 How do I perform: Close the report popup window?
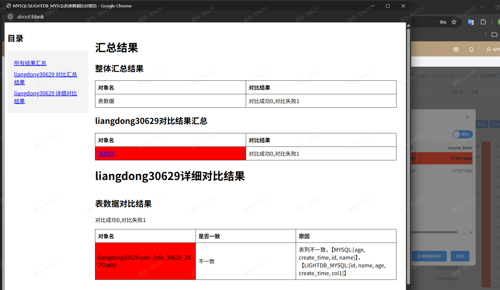point(403,6)
